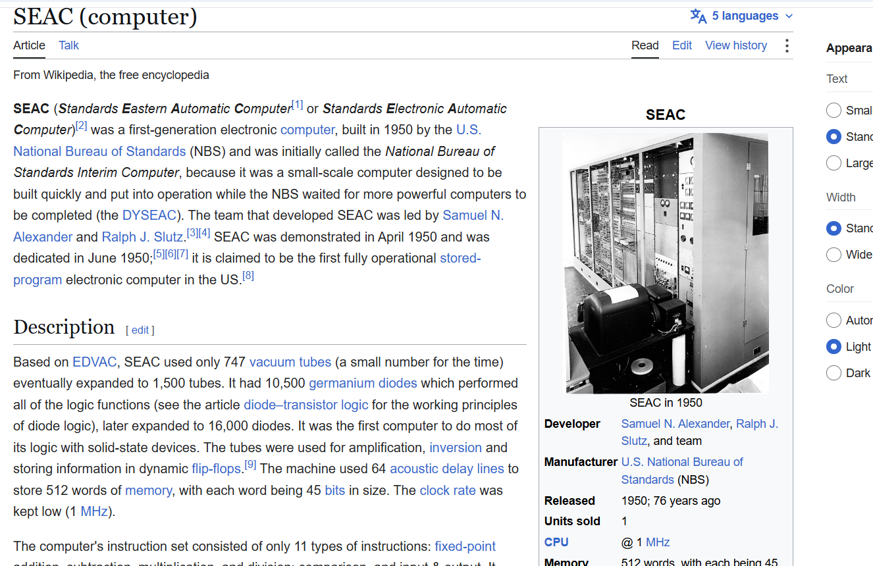Image resolution: width=873 pixels, height=566 pixels.
Task: Open the MHz link in Description paragraph
Action: pyautogui.click(x=94, y=511)
